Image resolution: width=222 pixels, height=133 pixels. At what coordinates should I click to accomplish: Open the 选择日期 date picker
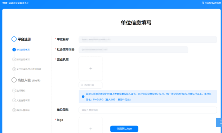[91, 85]
